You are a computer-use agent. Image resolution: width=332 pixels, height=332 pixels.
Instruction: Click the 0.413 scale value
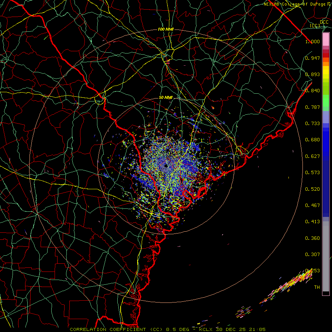point(312,222)
